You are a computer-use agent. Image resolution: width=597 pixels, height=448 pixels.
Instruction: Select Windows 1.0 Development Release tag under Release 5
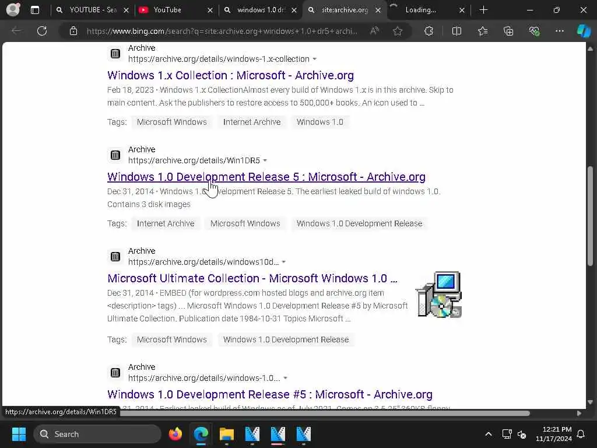(359, 223)
